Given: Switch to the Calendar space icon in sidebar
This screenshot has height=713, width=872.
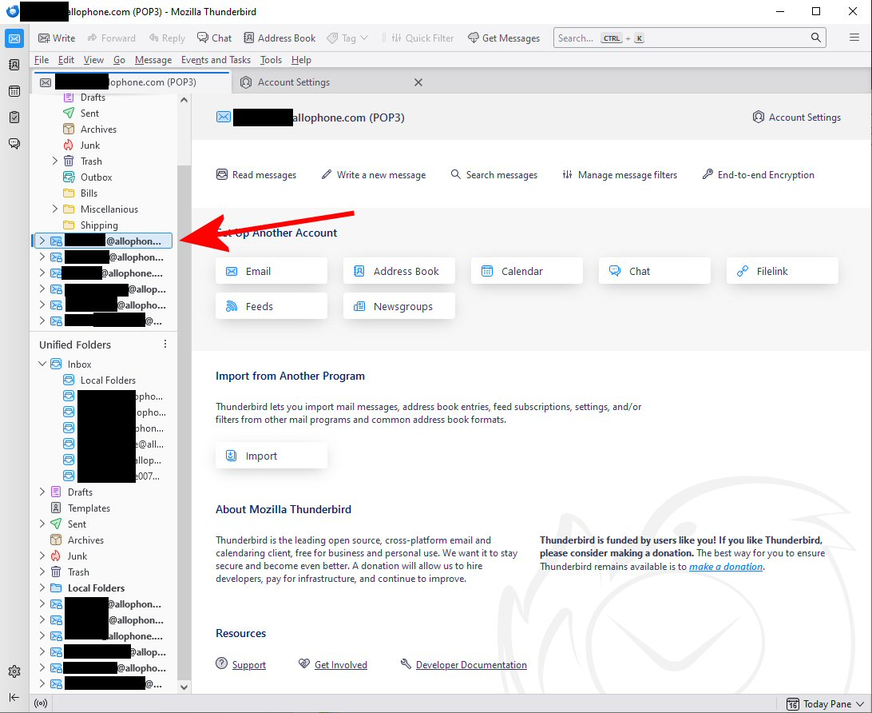Looking at the screenshot, I should tap(14, 91).
